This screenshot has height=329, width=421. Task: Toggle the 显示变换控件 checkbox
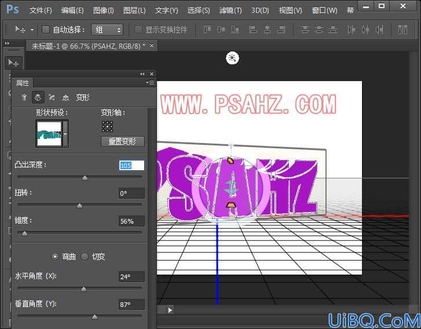[138, 30]
